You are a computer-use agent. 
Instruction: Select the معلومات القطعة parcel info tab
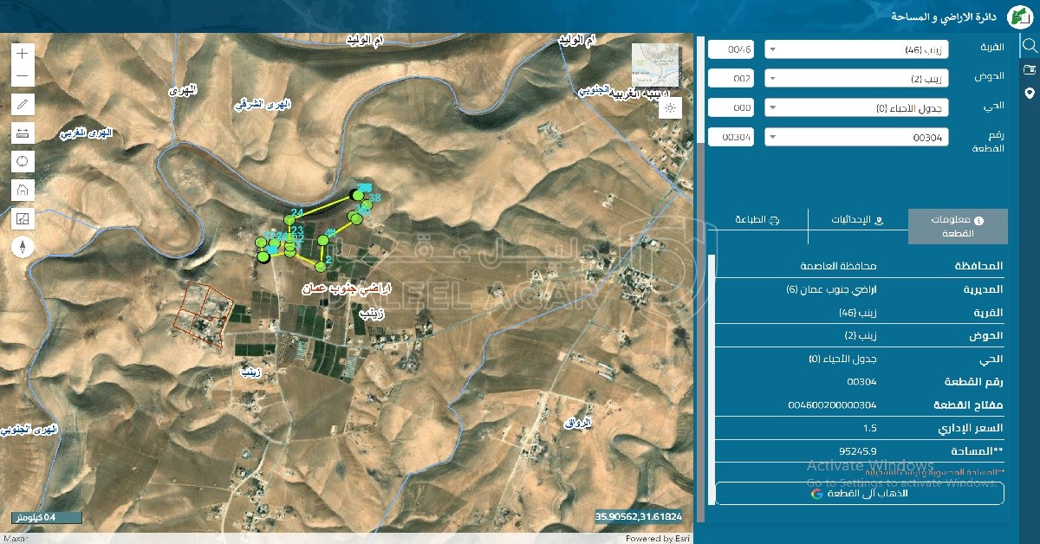click(x=958, y=227)
